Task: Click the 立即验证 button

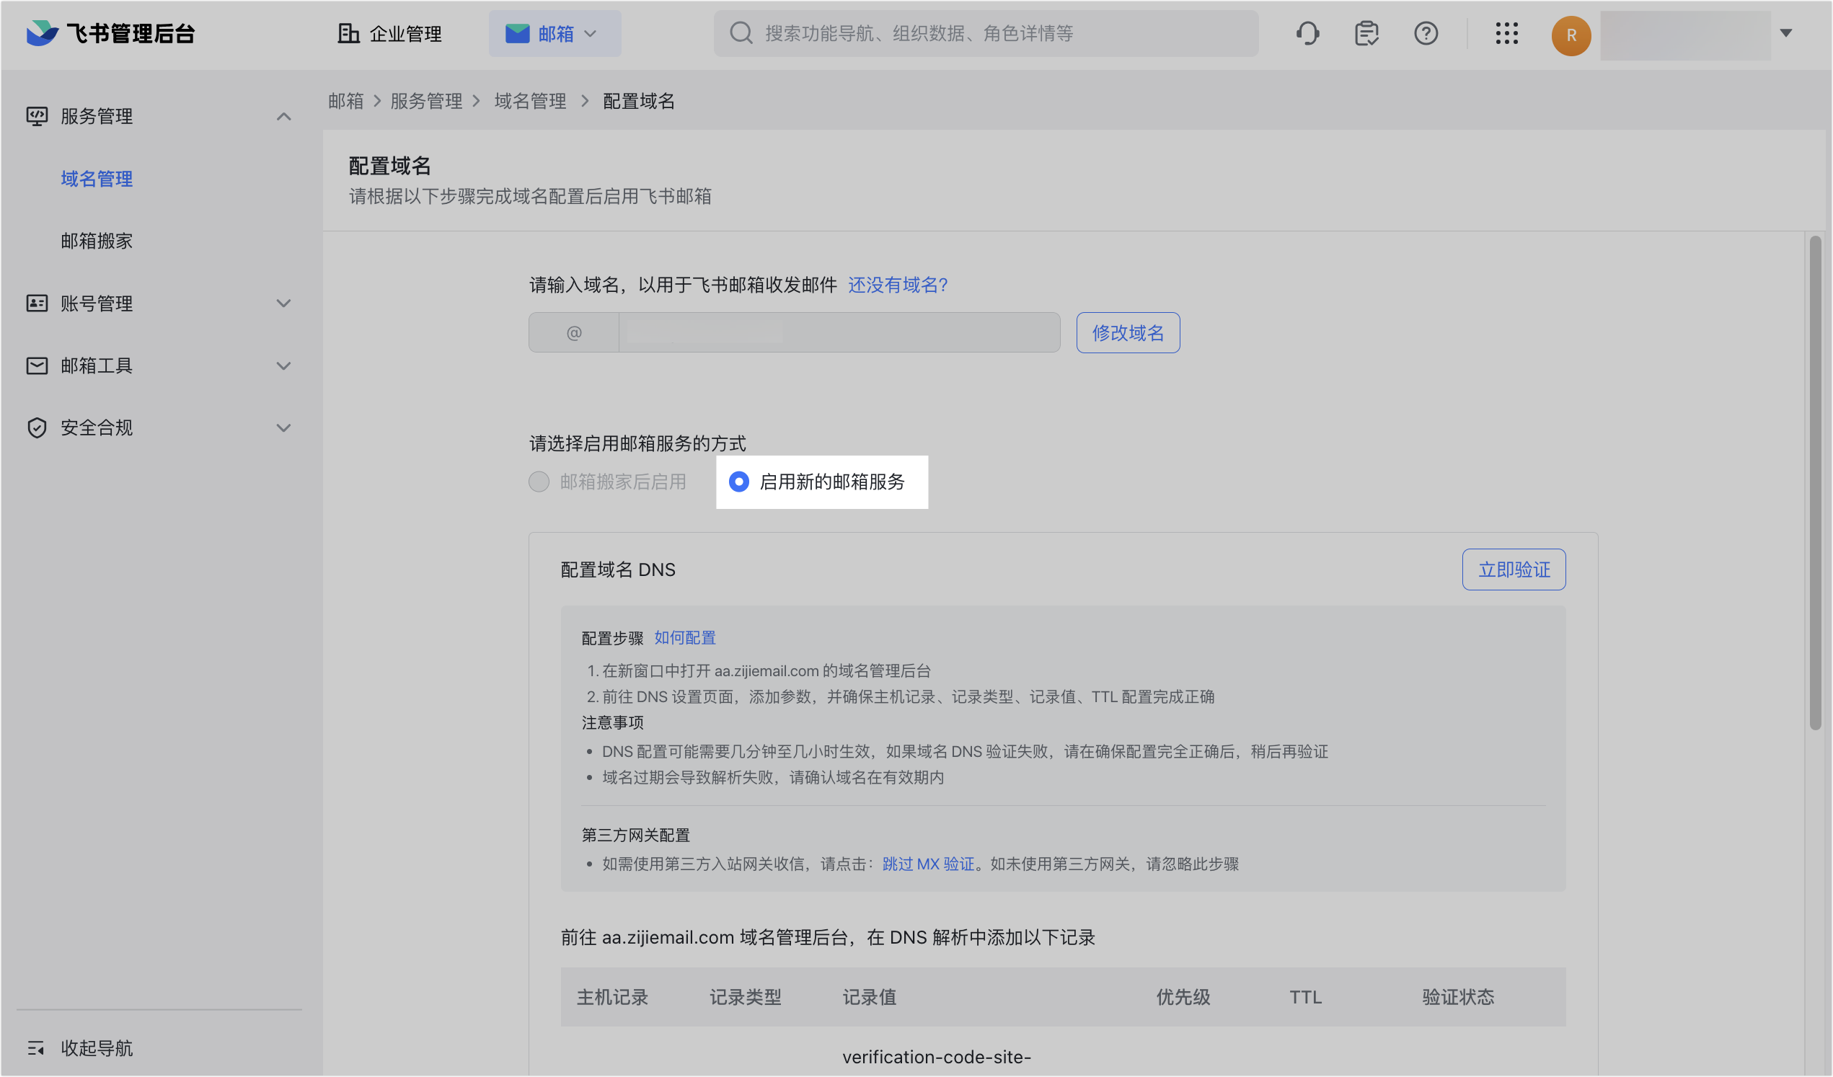Action: [x=1514, y=569]
